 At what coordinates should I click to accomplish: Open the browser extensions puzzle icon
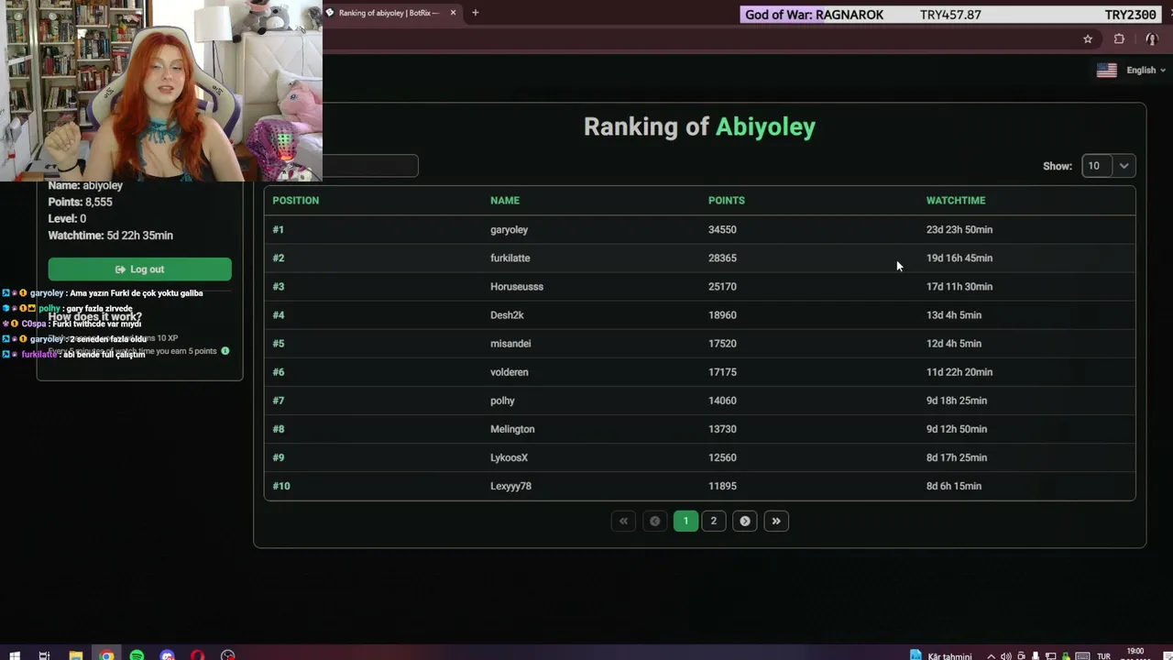pos(1119,39)
